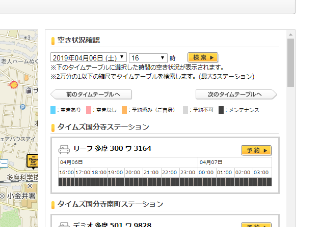The image size is (321, 227).
Task: Select the 03:00 timetable header cell
Action: coord(262,173)
